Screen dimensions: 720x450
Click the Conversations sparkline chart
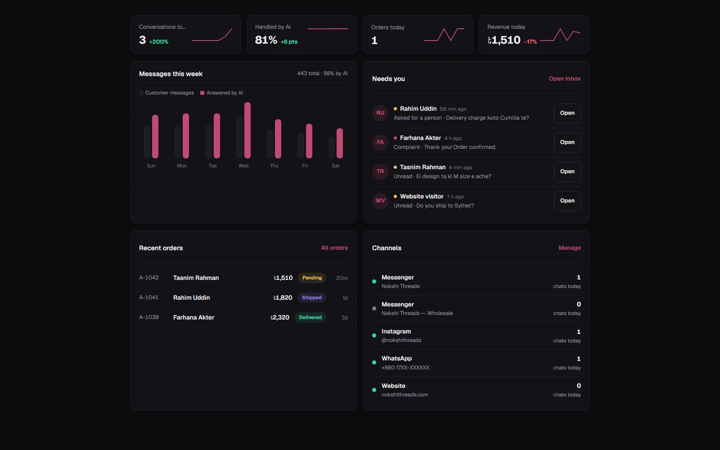[212, 35]
